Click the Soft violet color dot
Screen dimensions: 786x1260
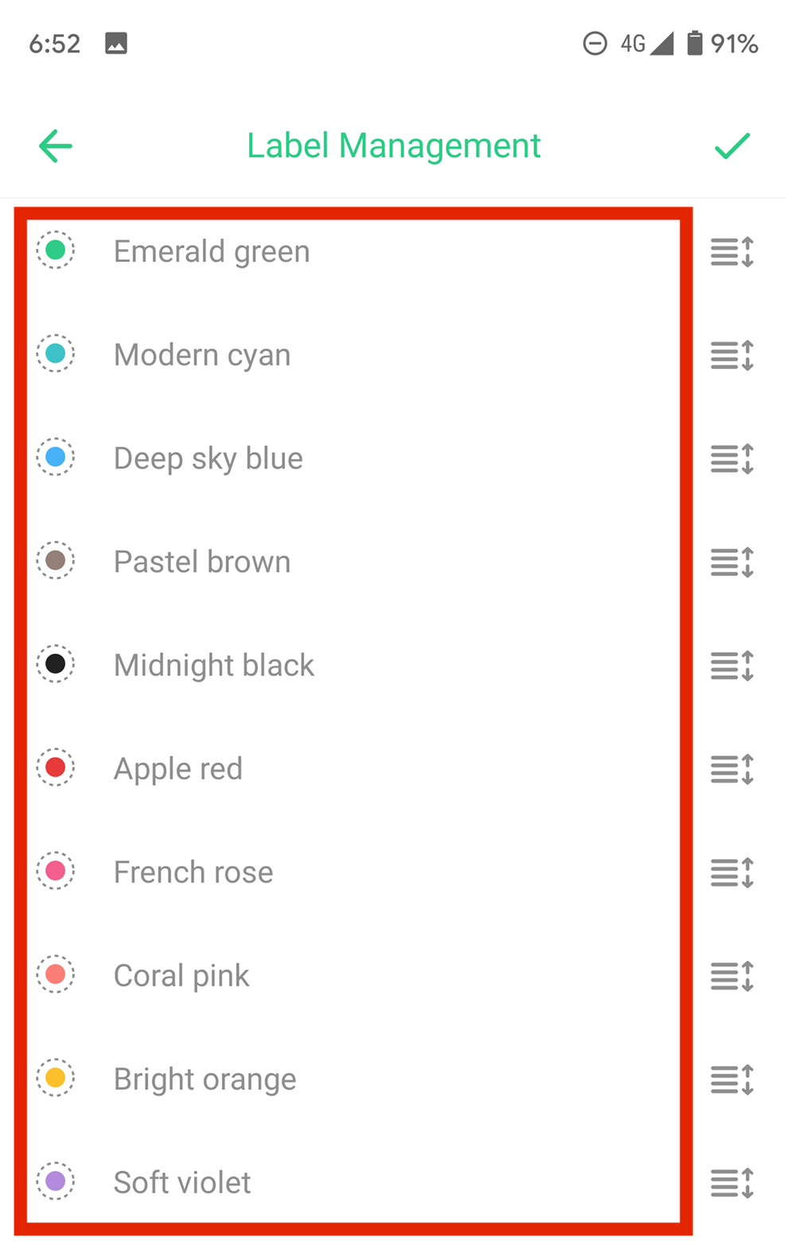pyautogui.click(x=56, y=1181)
